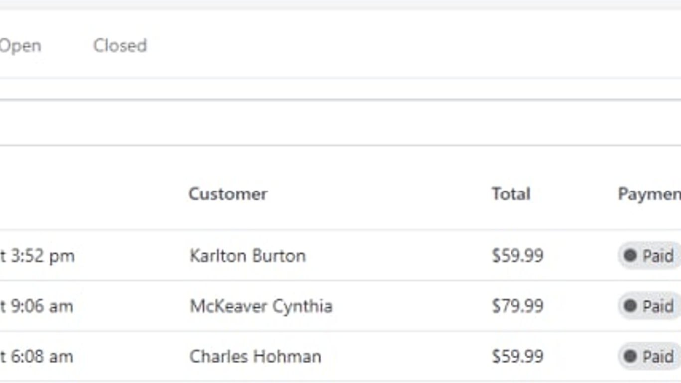Switch to the Open orders tab
The height and width of the screenshot is (383, 681).
20,46
